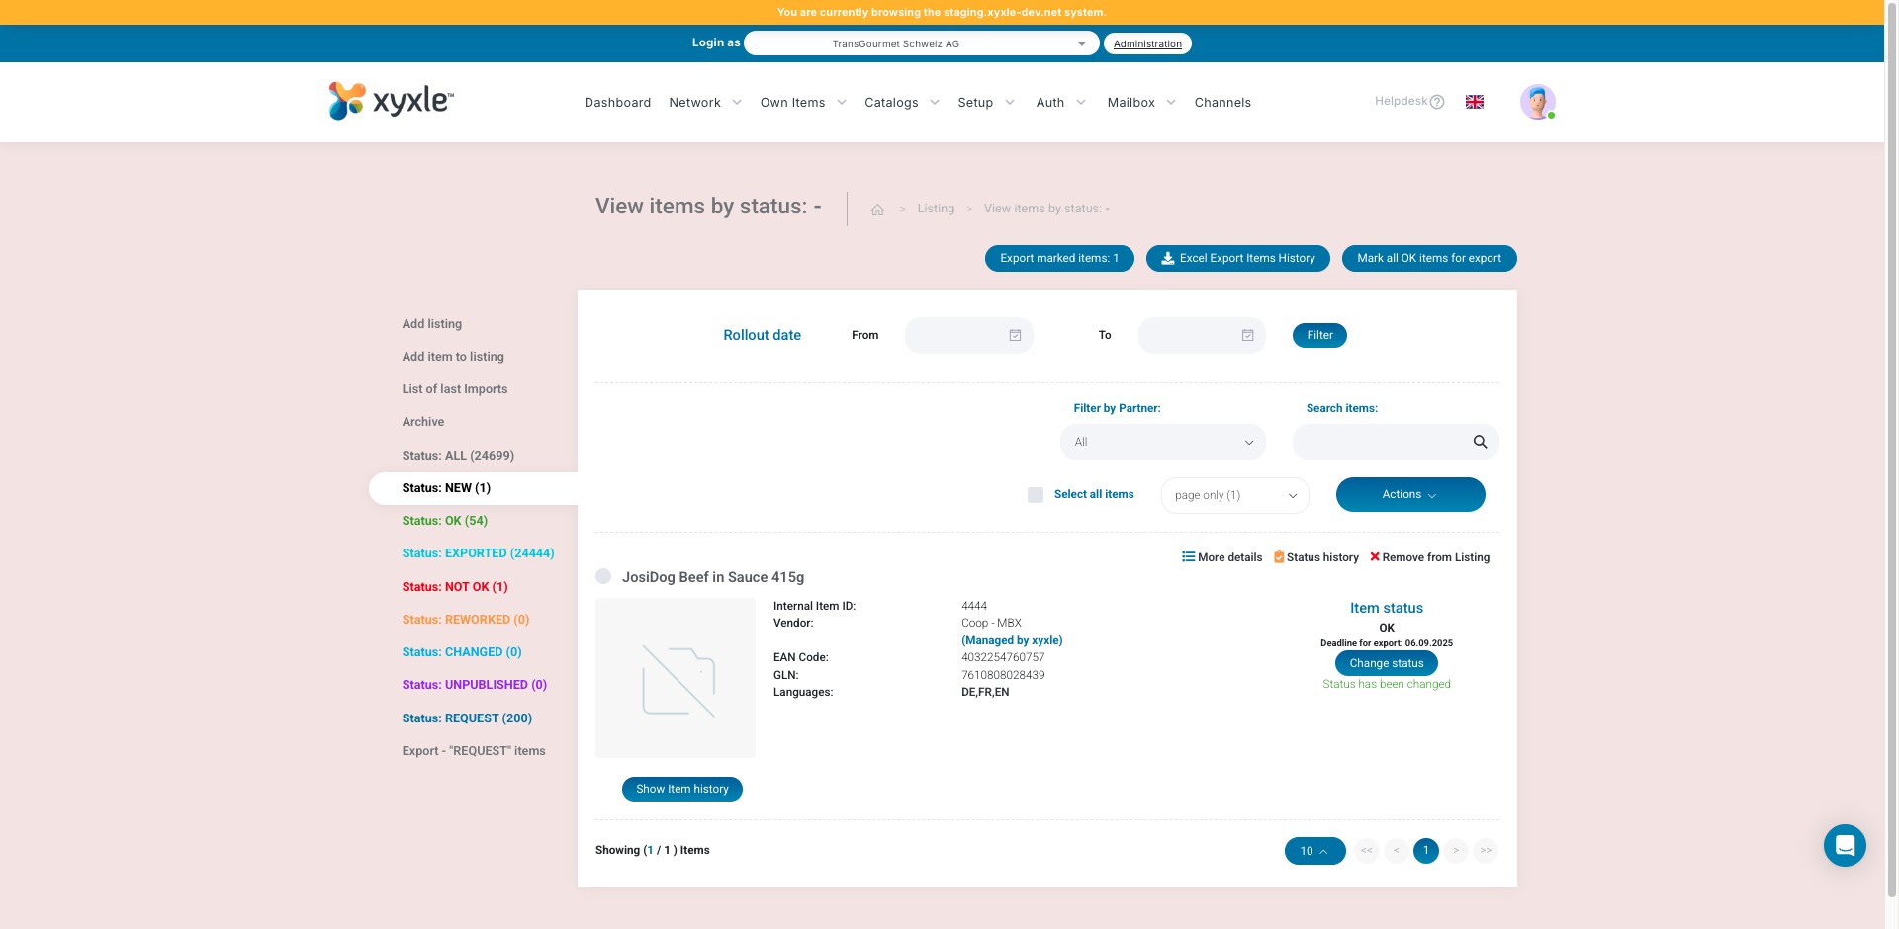Open the From date calendar icon
This screenshot has width=1899, height=929.
click(1015, 336)
